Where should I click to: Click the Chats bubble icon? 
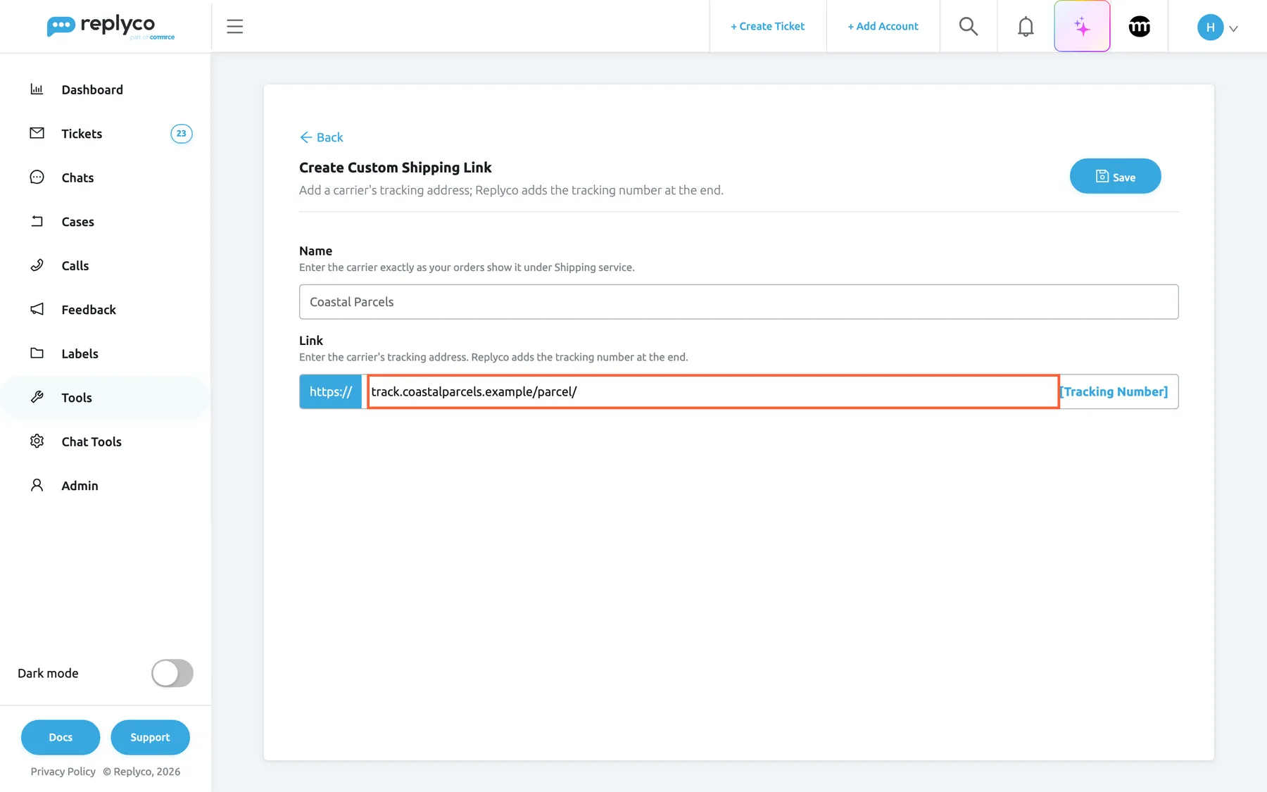coord(37,177)
